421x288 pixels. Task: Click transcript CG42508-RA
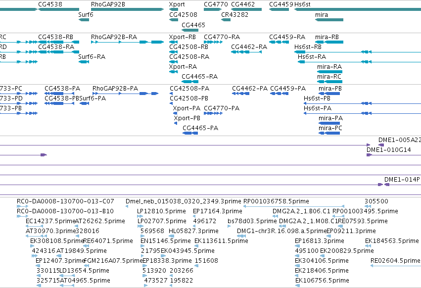[x=189, y=57]
